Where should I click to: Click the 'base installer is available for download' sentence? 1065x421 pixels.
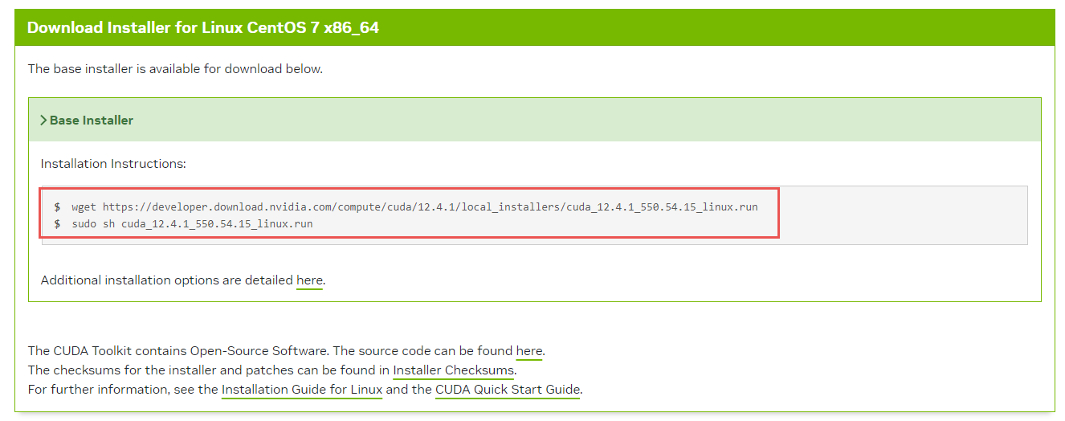point(175,69)
